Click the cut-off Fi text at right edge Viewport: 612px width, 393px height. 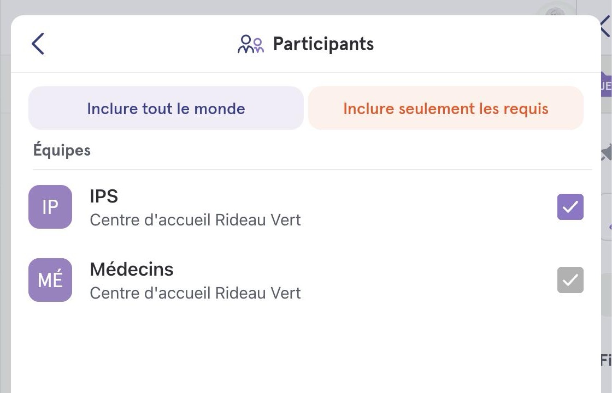tap(606, 360)
